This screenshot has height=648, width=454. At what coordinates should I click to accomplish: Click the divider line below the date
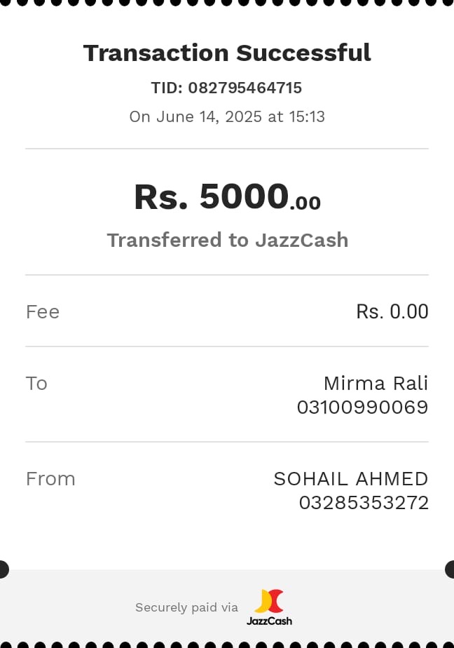click(227, 149)
